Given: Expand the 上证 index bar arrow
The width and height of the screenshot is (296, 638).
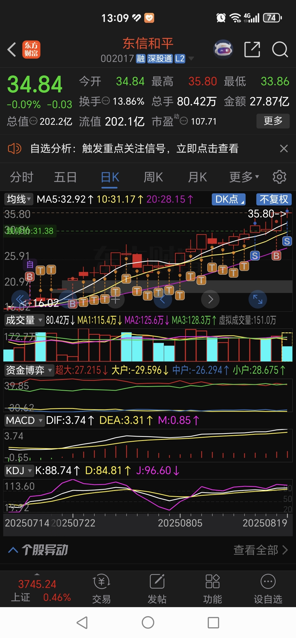Looking at the screenshot, I should 37,574.
